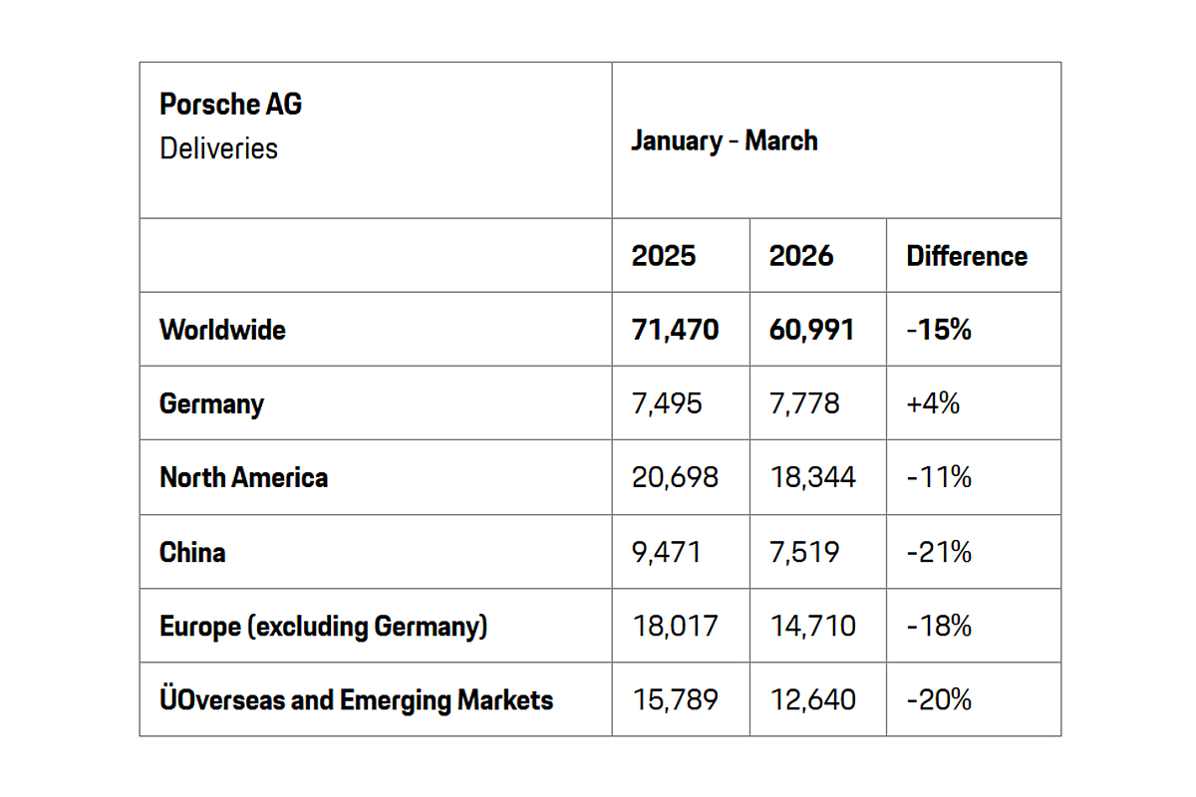1196x797 pixels.
Task: Select Worldwide 2025 value 71,470
Action: 675,330
